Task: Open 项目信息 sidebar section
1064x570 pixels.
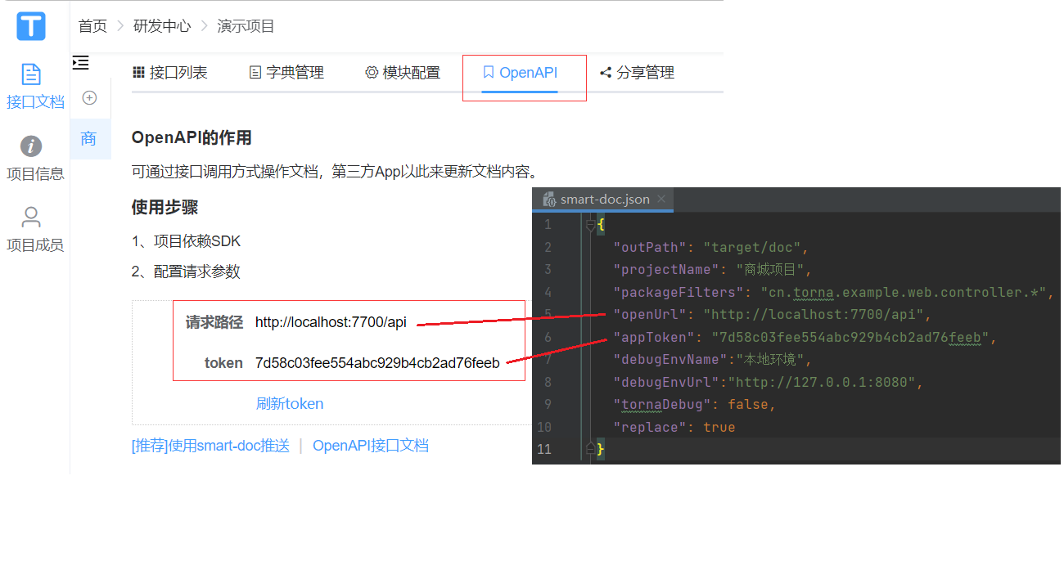Action: (34, 159)
